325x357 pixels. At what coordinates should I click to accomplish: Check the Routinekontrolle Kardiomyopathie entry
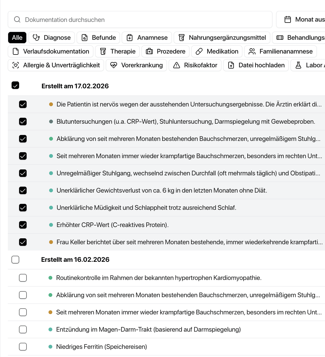point(23,278)
